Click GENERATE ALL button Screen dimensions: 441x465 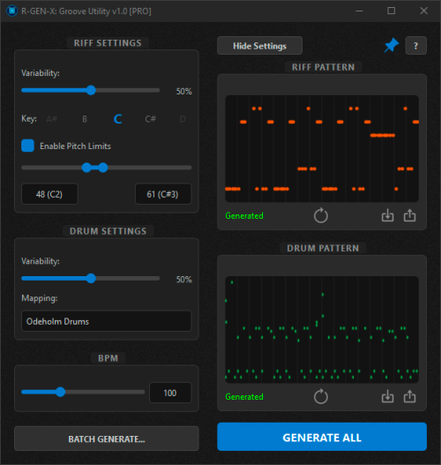point(322,437)
